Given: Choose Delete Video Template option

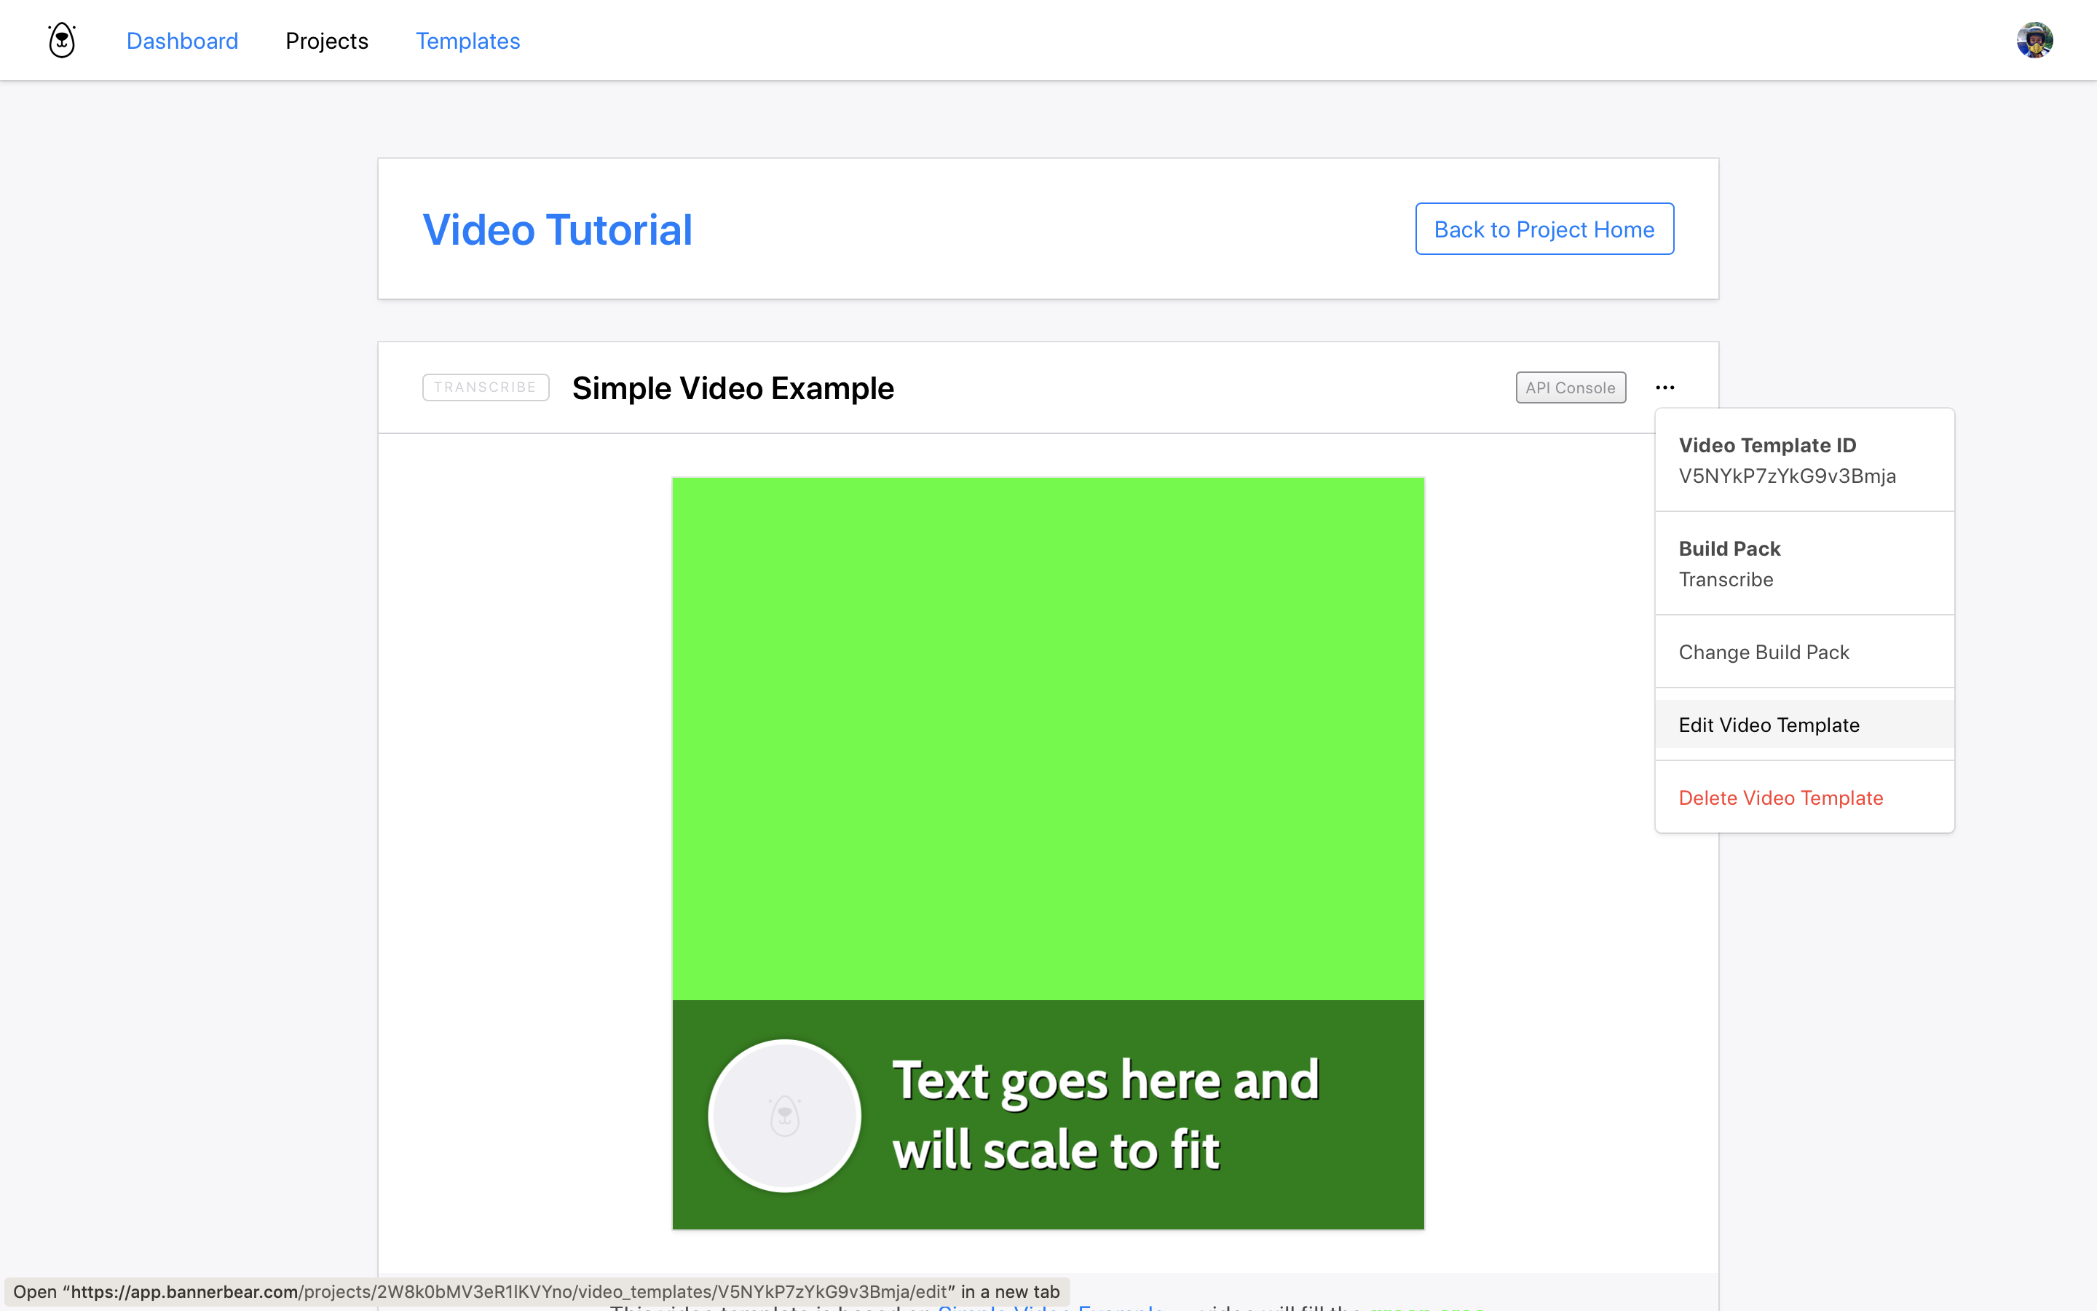Looking at the screenshot, I should (x=1781, y=798).
